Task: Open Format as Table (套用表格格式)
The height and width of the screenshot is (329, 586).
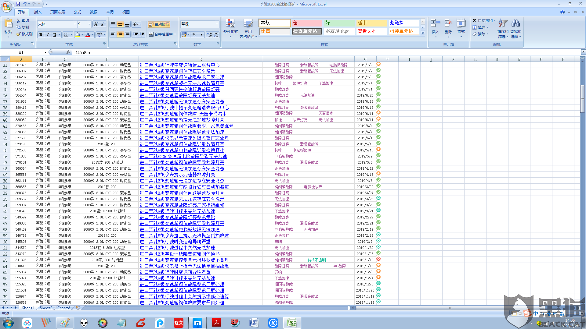Action: coord(248,28)
